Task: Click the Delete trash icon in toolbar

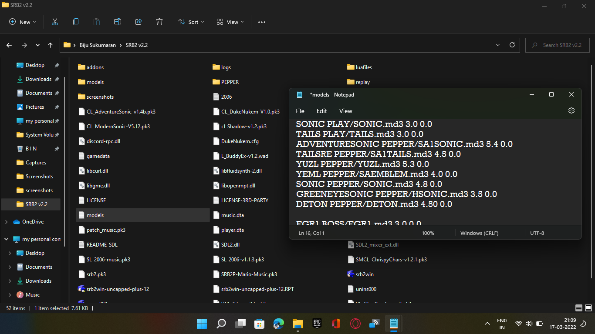Action: pyautogui.click(x=159, y=22)
